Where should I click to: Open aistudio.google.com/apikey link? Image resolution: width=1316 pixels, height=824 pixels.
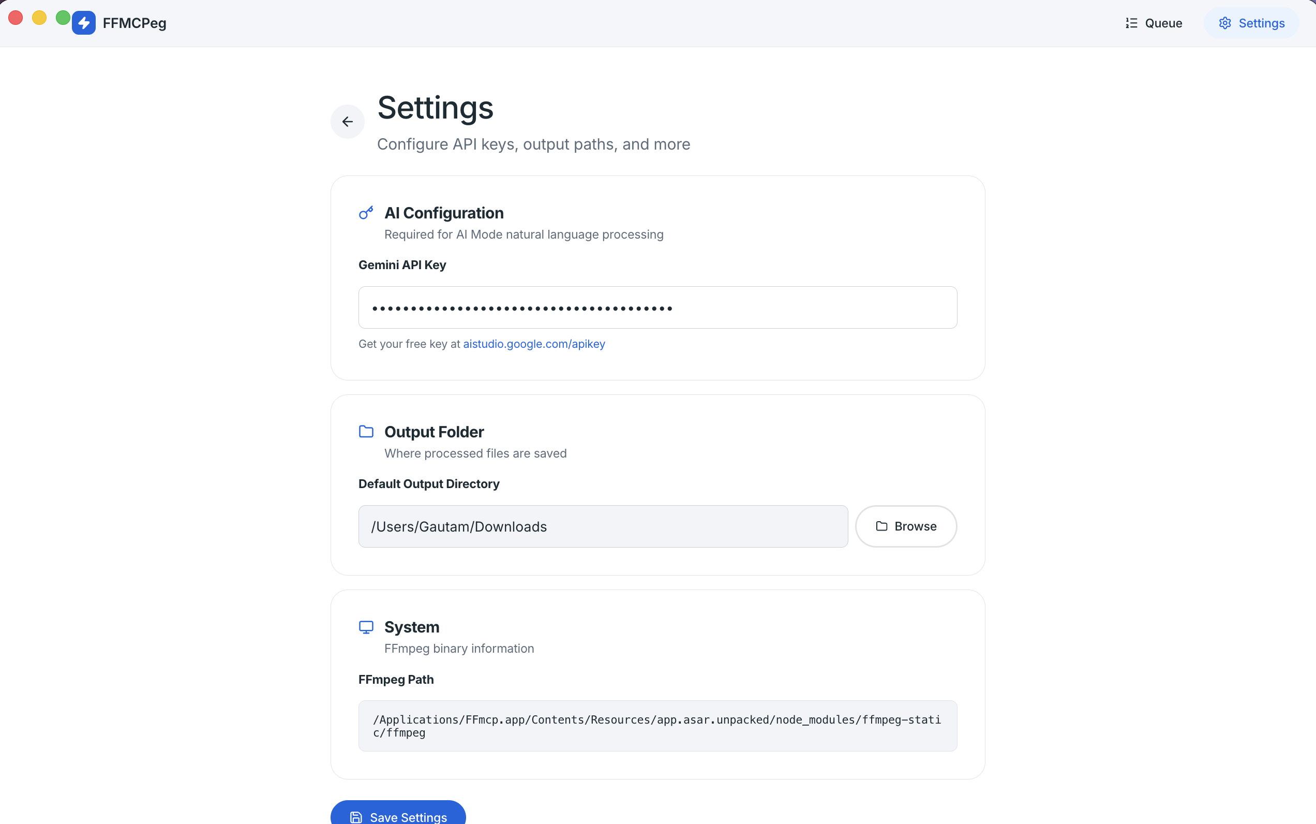(534, 344)
